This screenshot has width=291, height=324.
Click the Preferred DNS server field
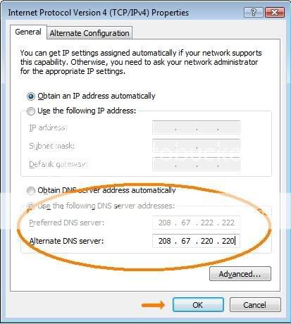(196, 223)
